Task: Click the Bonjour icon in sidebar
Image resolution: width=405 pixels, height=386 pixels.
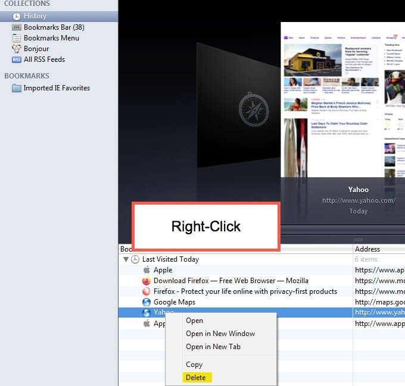Action: pyautogui.click(x=17, y=49)
